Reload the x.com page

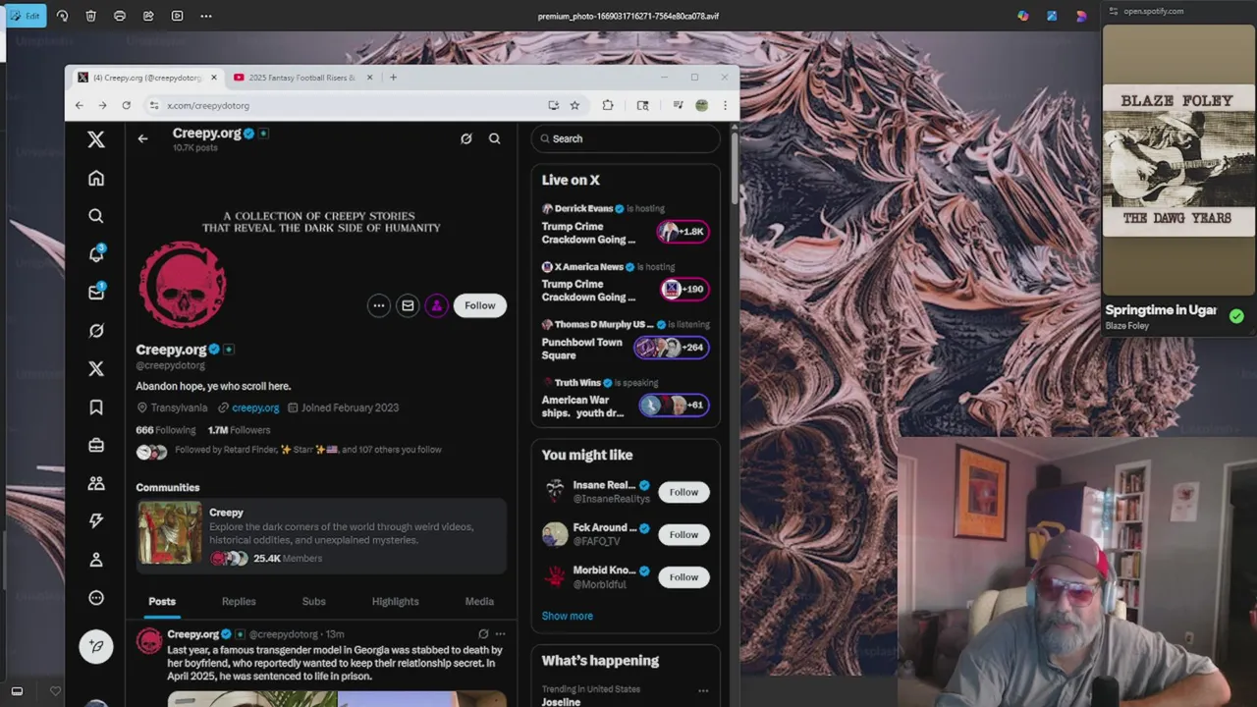click(x=126, y=105)
